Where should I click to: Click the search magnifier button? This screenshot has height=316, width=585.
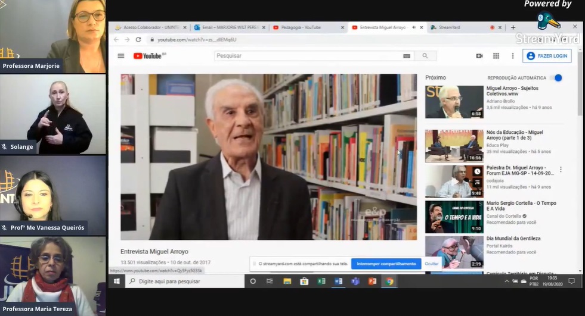click(x=425, y=56)
